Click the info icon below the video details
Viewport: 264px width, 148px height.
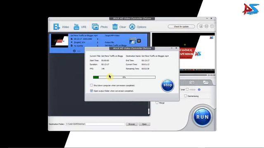[x=74, y=51]
